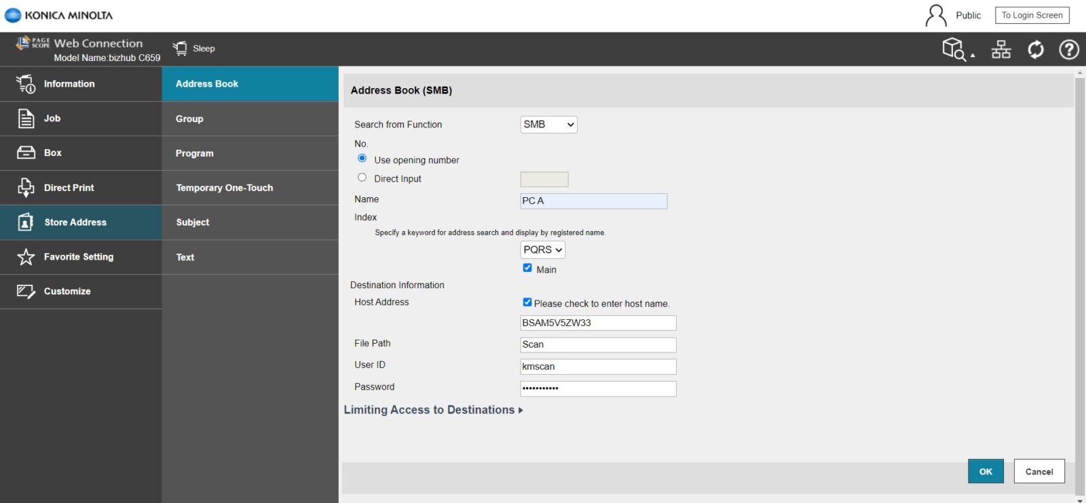Open the PQRS index dropdown
This screenshot has width=1086, height=503.
point(542,250)
